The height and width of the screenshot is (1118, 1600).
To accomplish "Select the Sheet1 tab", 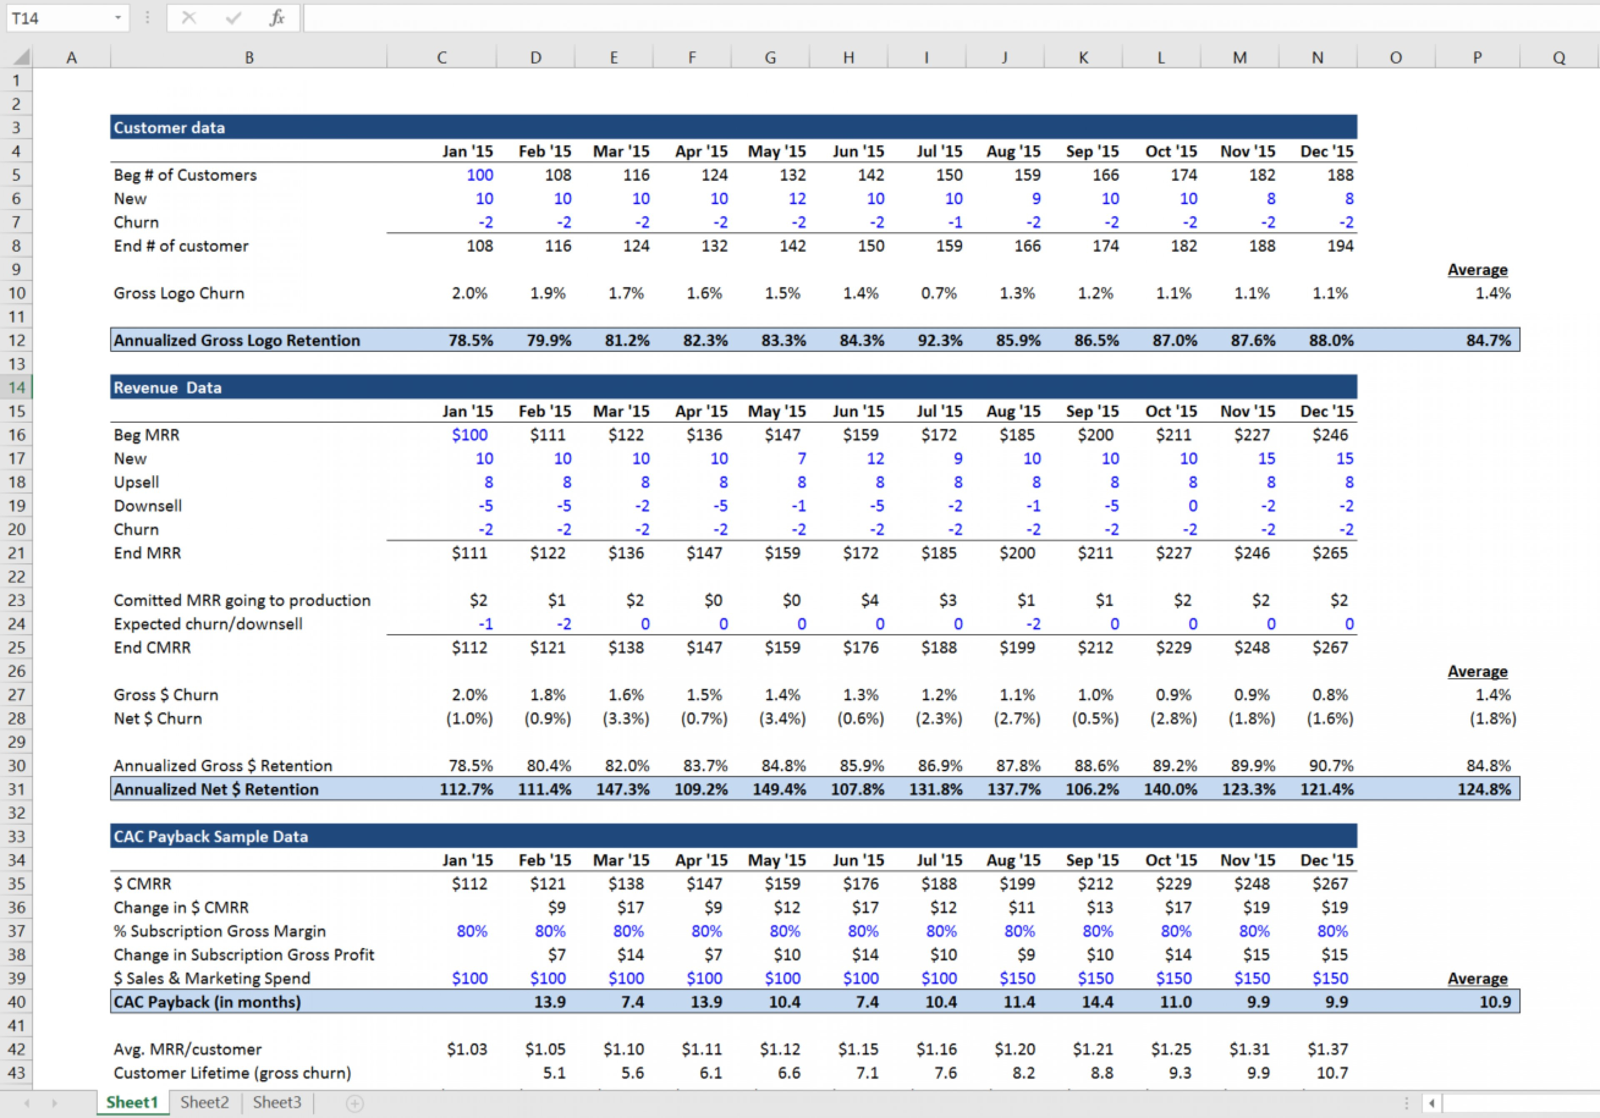I will [132, 1103].
